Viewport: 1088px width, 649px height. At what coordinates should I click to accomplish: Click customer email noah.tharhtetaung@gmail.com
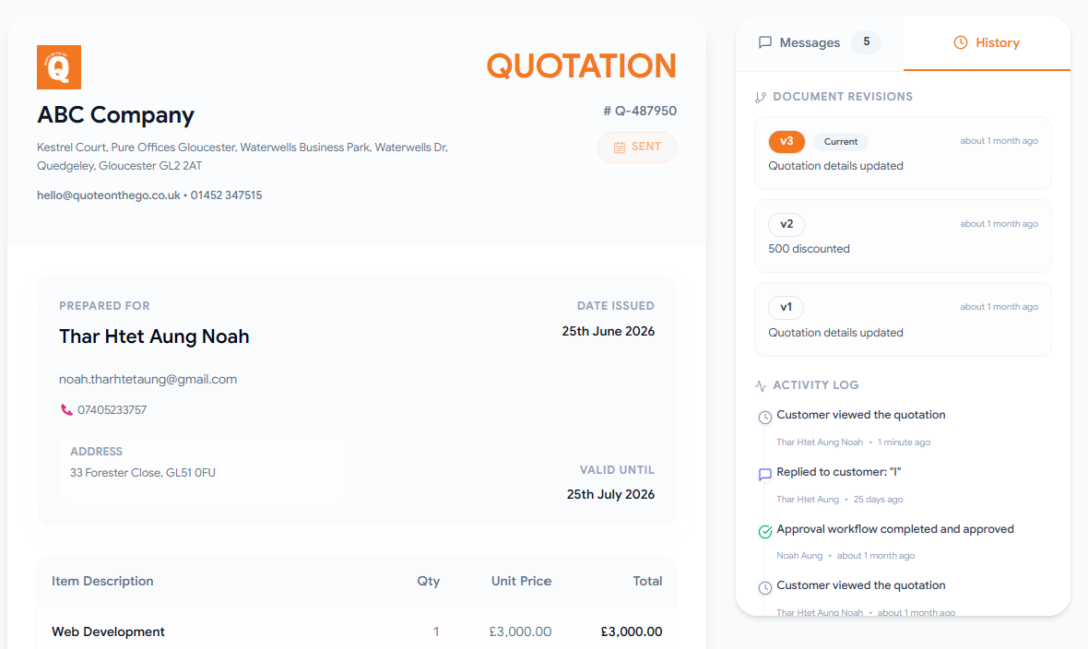click(x=148, y=379)
